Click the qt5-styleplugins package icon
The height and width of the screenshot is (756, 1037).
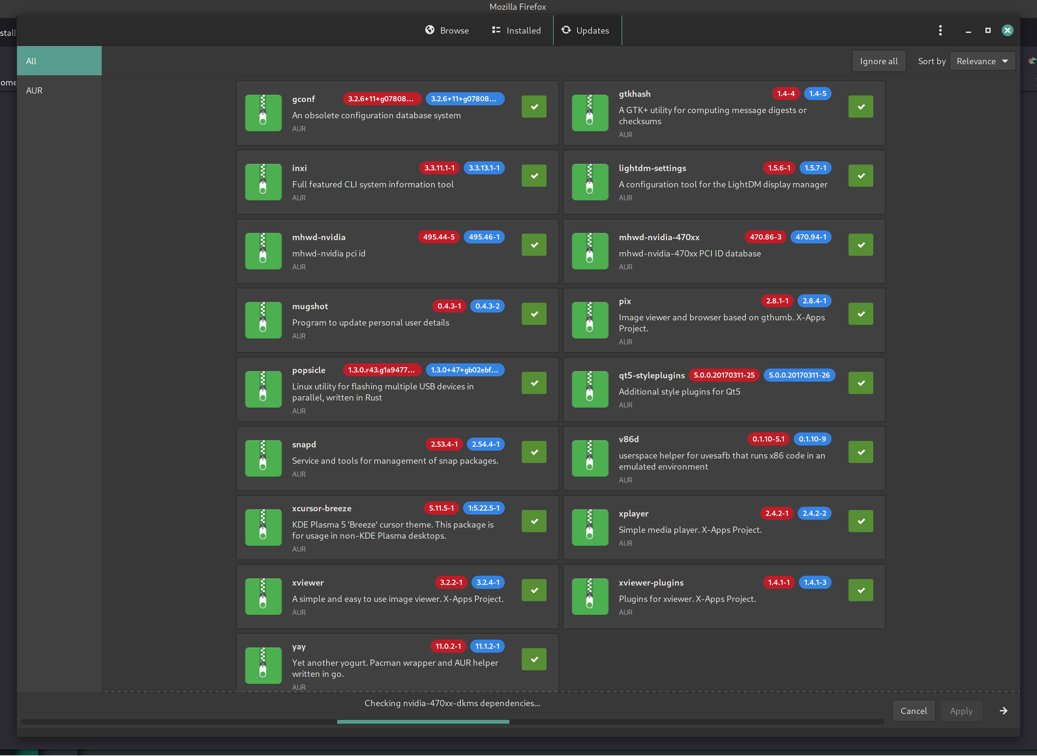pos(590,389)
